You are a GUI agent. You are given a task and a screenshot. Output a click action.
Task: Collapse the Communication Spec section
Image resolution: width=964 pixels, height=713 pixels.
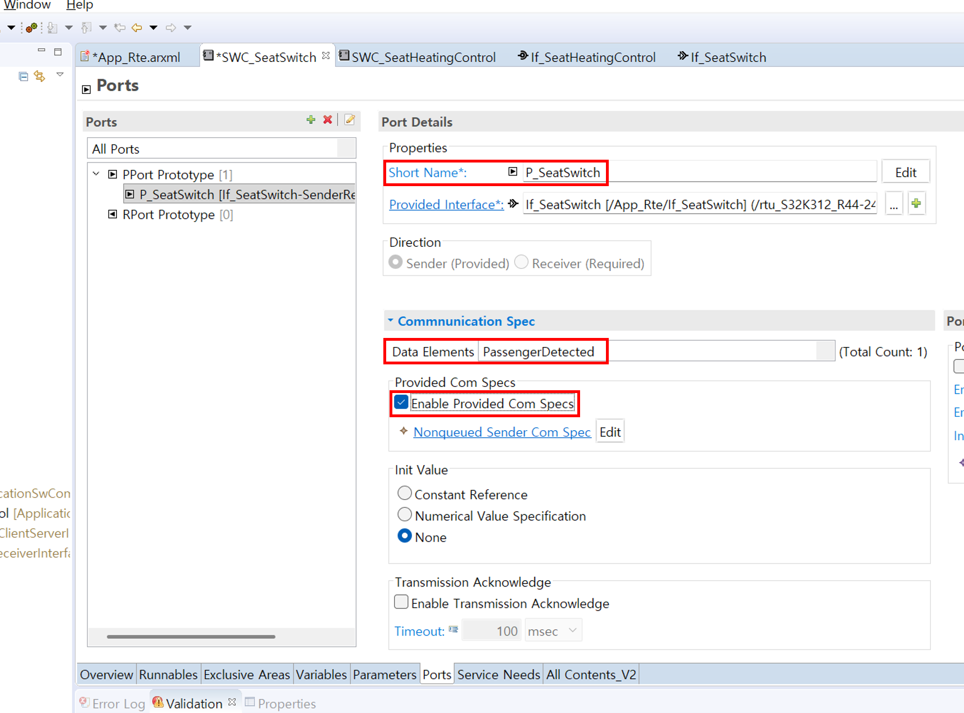pos(391,321)
